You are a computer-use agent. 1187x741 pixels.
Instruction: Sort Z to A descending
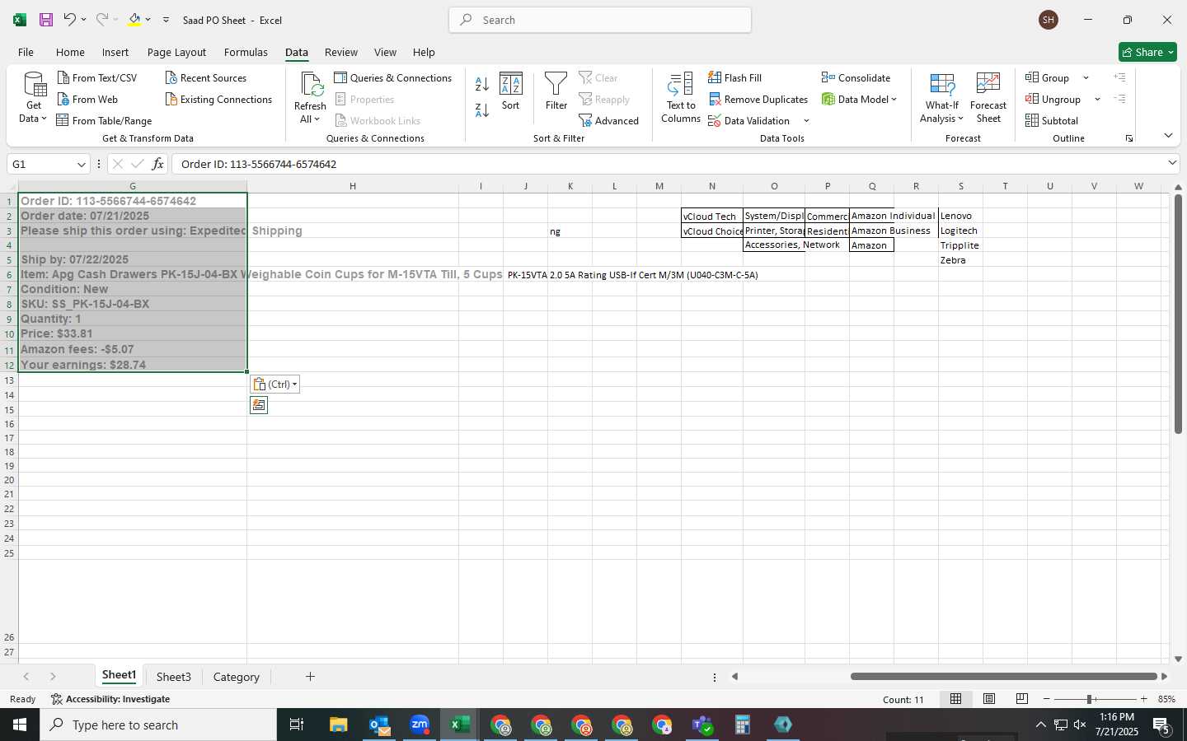coord(482,109)
